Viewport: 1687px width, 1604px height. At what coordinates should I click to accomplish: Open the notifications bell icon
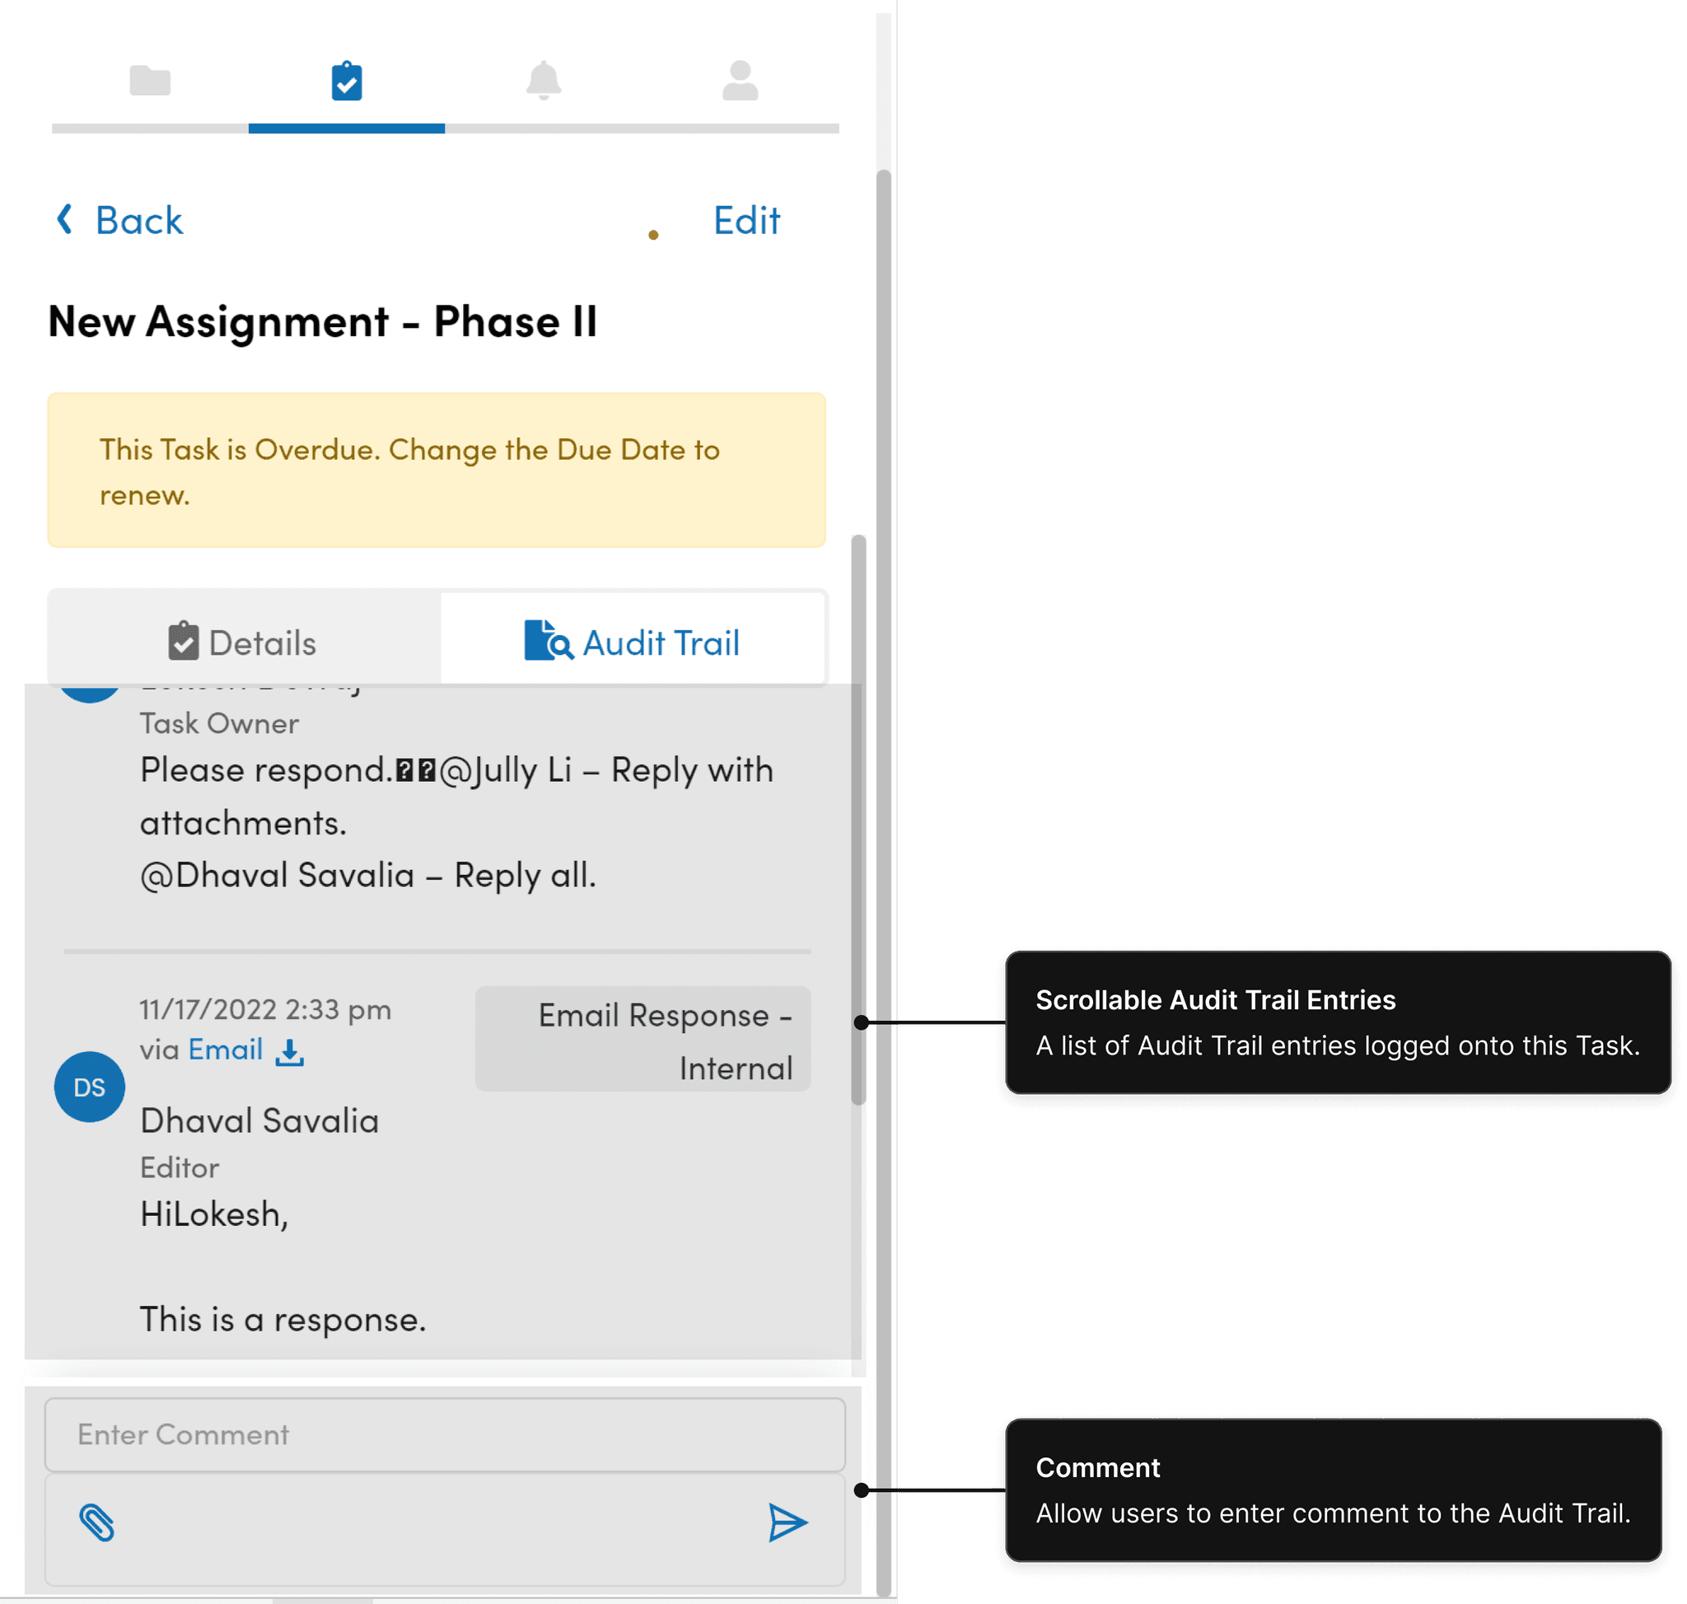pos(543,82)
